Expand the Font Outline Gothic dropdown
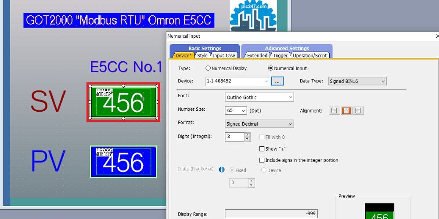 pyautogui.click(x=259, y=97)
